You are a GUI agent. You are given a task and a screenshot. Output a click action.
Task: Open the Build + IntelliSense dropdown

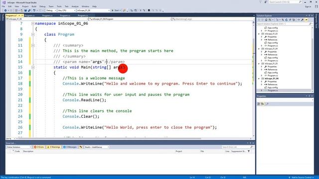point(97,147)
